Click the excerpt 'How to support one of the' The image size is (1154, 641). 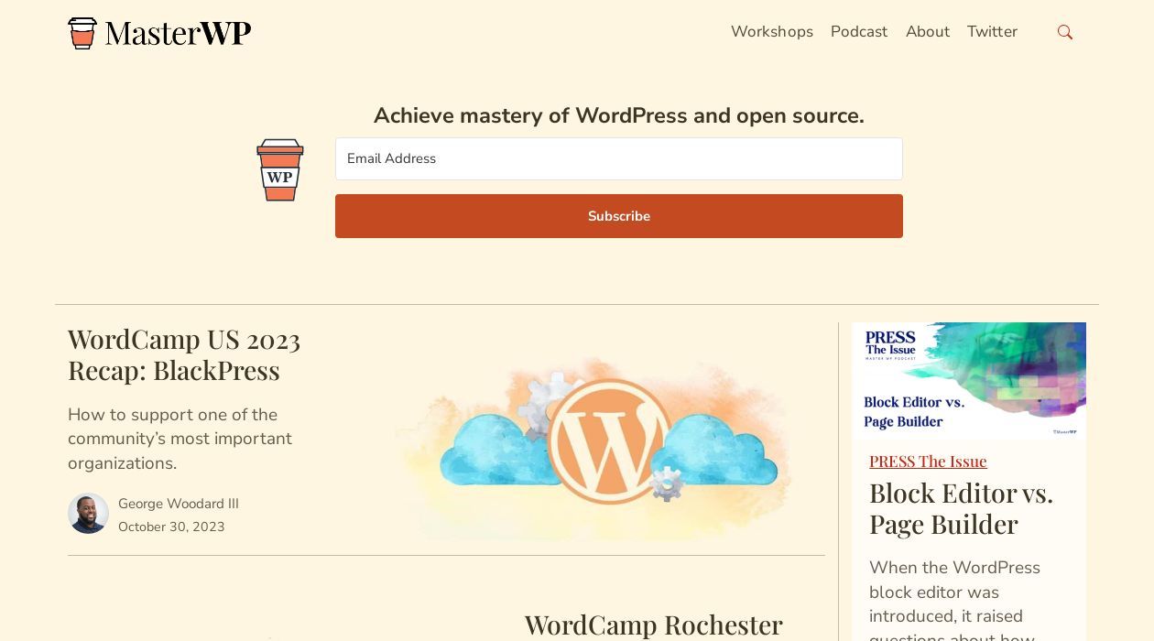[x=180, y=439]
